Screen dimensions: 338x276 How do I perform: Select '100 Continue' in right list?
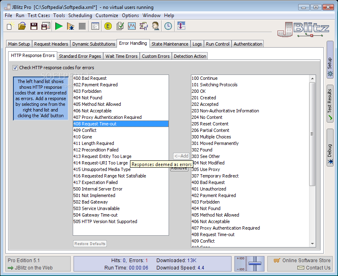(x=250, y=79)
